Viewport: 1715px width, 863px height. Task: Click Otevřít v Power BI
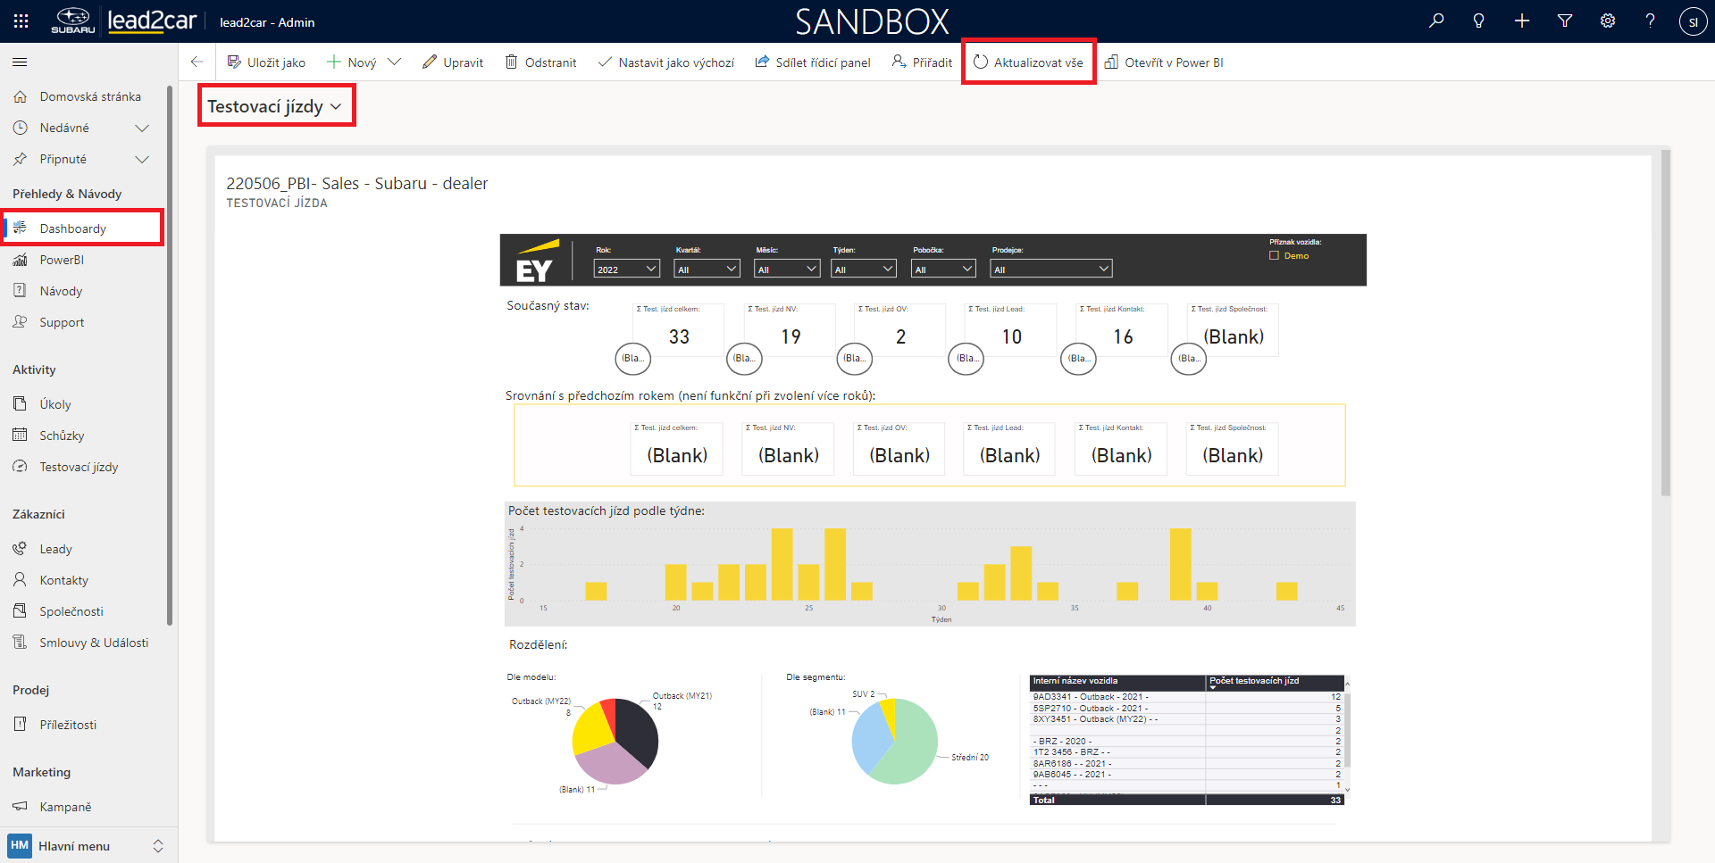point(1164,62)
